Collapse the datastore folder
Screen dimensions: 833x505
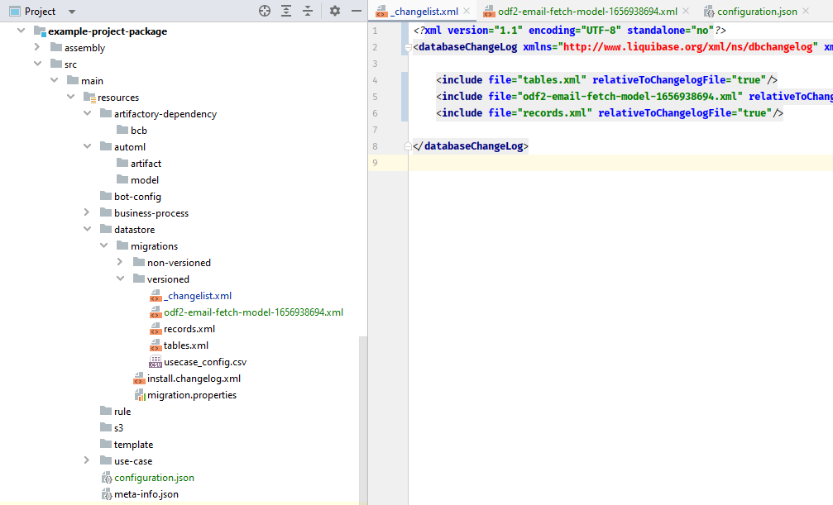pyautogui.click(x=87, y=229)
